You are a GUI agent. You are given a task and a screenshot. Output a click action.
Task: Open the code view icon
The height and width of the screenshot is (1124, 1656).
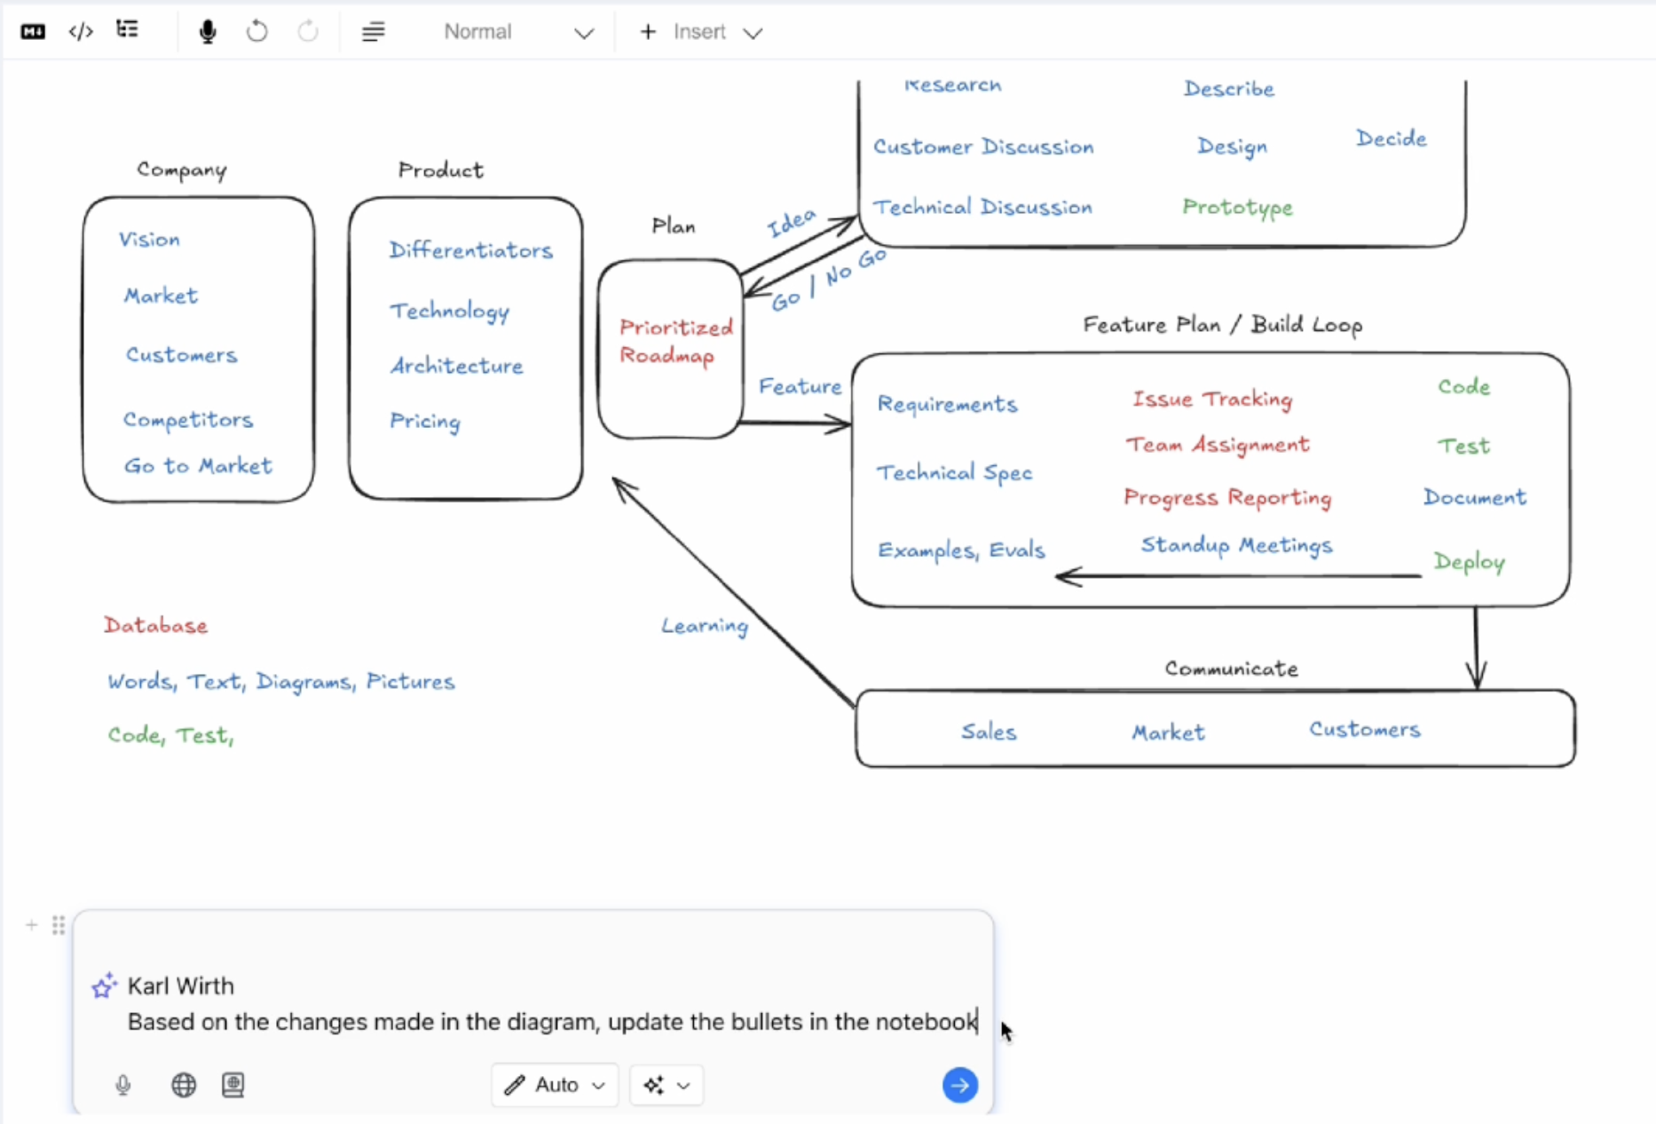point(81,32)
